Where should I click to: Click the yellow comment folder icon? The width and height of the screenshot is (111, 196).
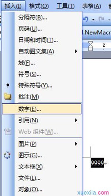pyautogui.click(x=8, y=97)
